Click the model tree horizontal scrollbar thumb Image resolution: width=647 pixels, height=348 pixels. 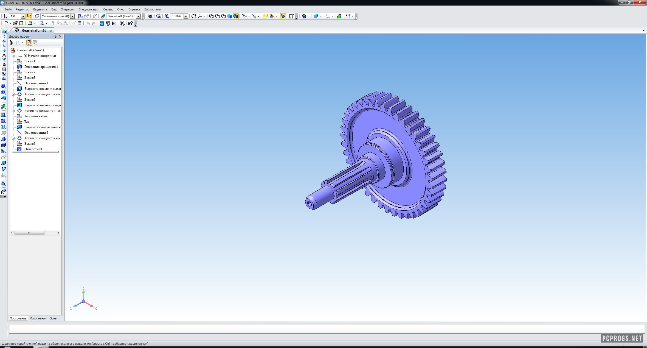pyautogui.click(x=29, y=233)
